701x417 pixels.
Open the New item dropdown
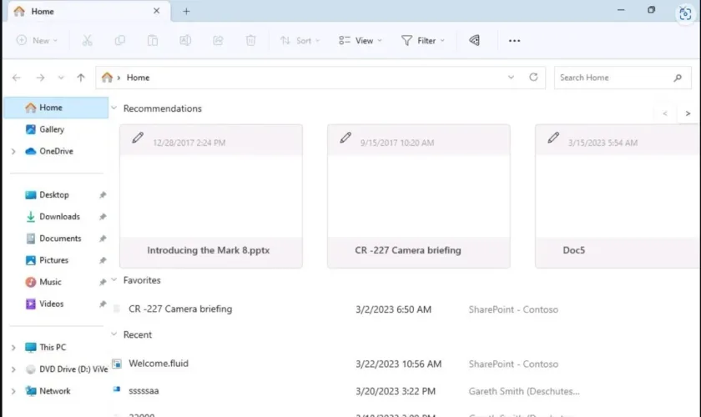click(x=37, y=41)
